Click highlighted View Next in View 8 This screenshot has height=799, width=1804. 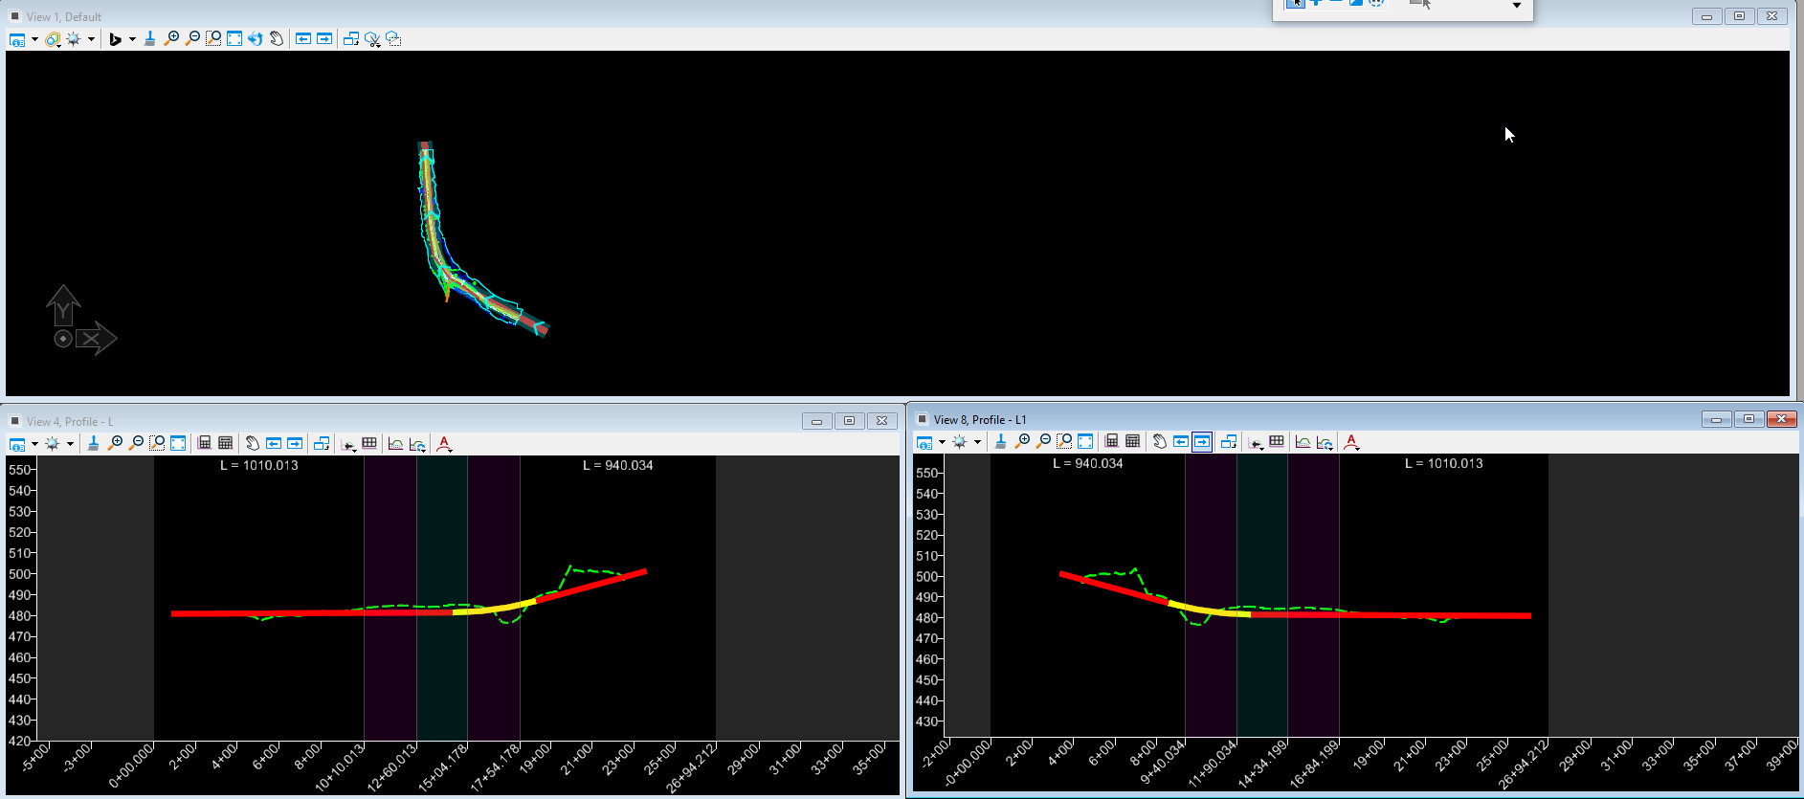[1202, 442]
